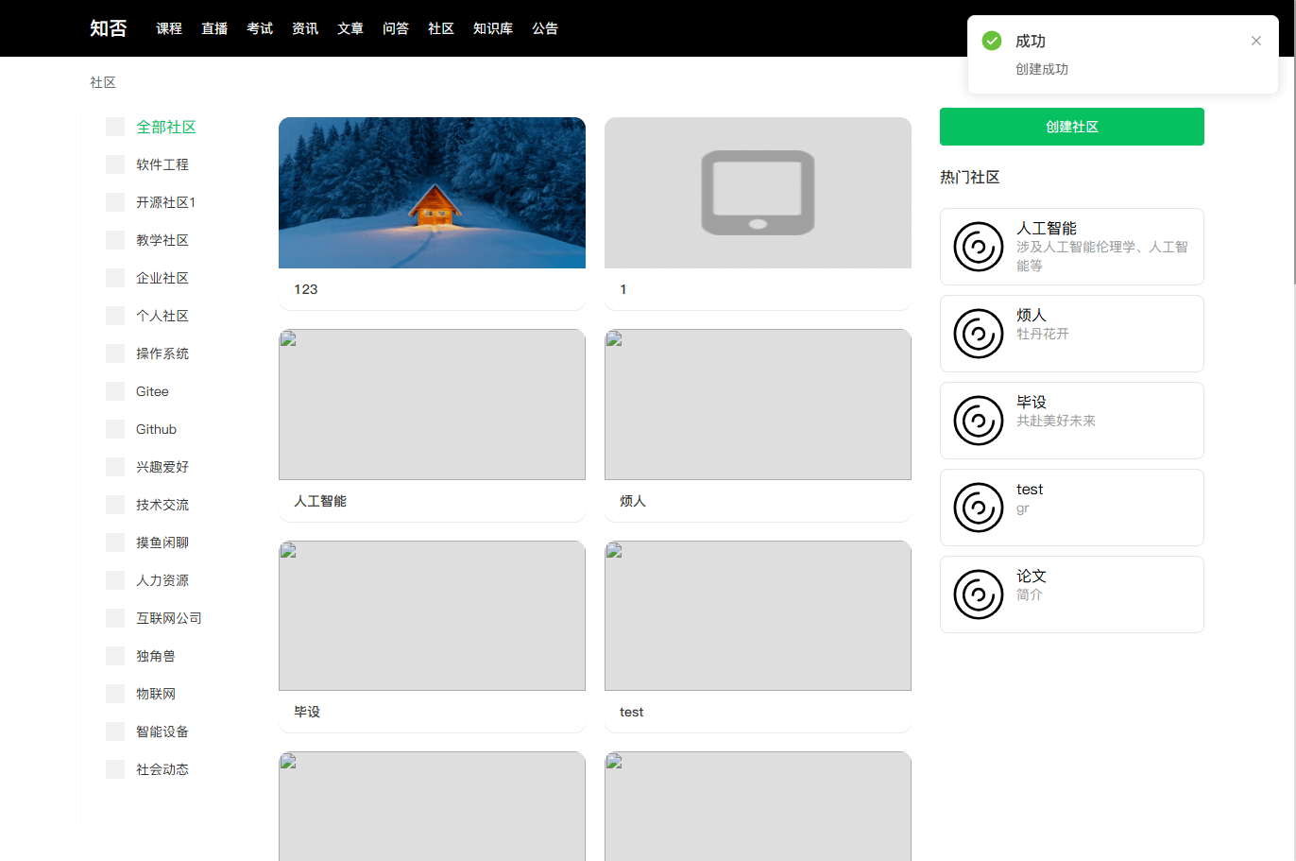
Task: Open the 问答 page from navbar
Action: (x=395, y=28)
